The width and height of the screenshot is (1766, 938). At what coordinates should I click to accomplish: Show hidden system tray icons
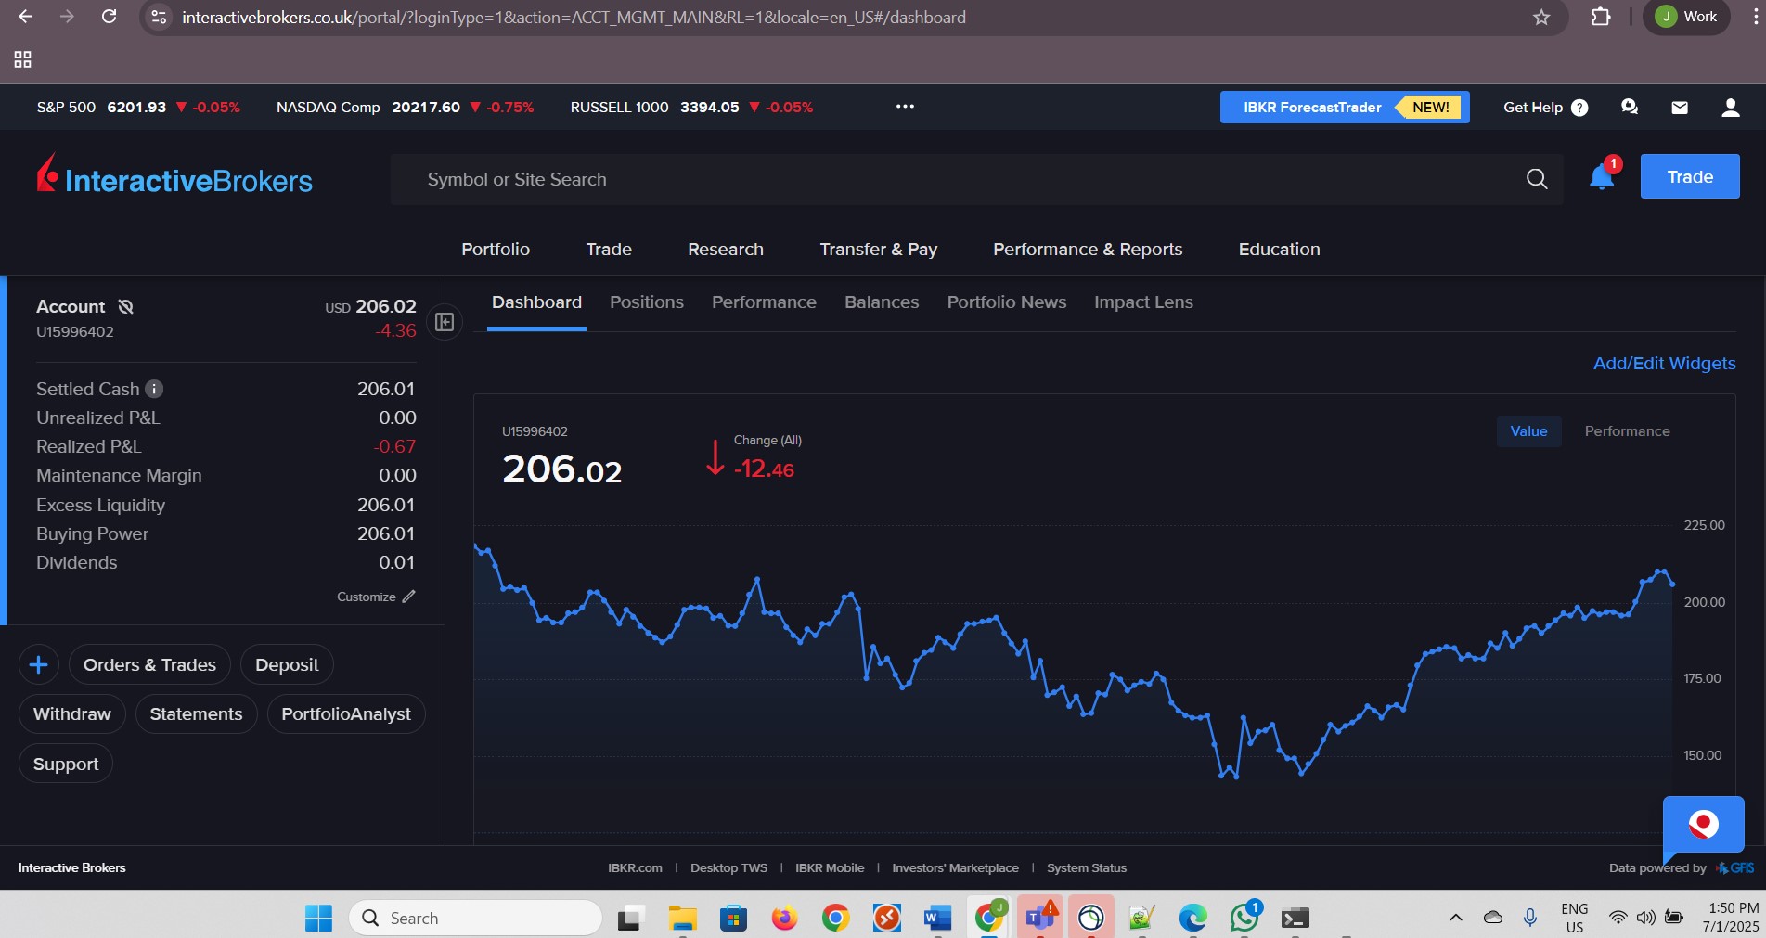point(1456,918)
